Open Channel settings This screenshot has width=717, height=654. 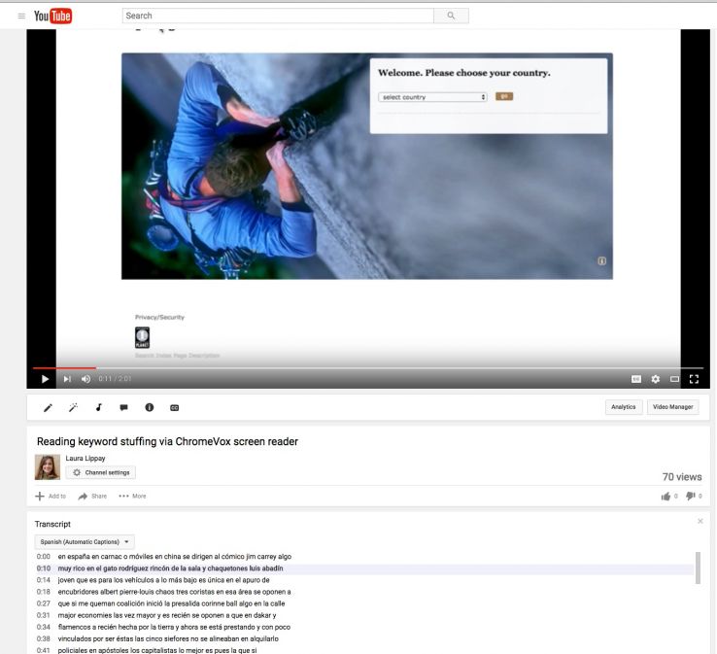tap(101, 472)
